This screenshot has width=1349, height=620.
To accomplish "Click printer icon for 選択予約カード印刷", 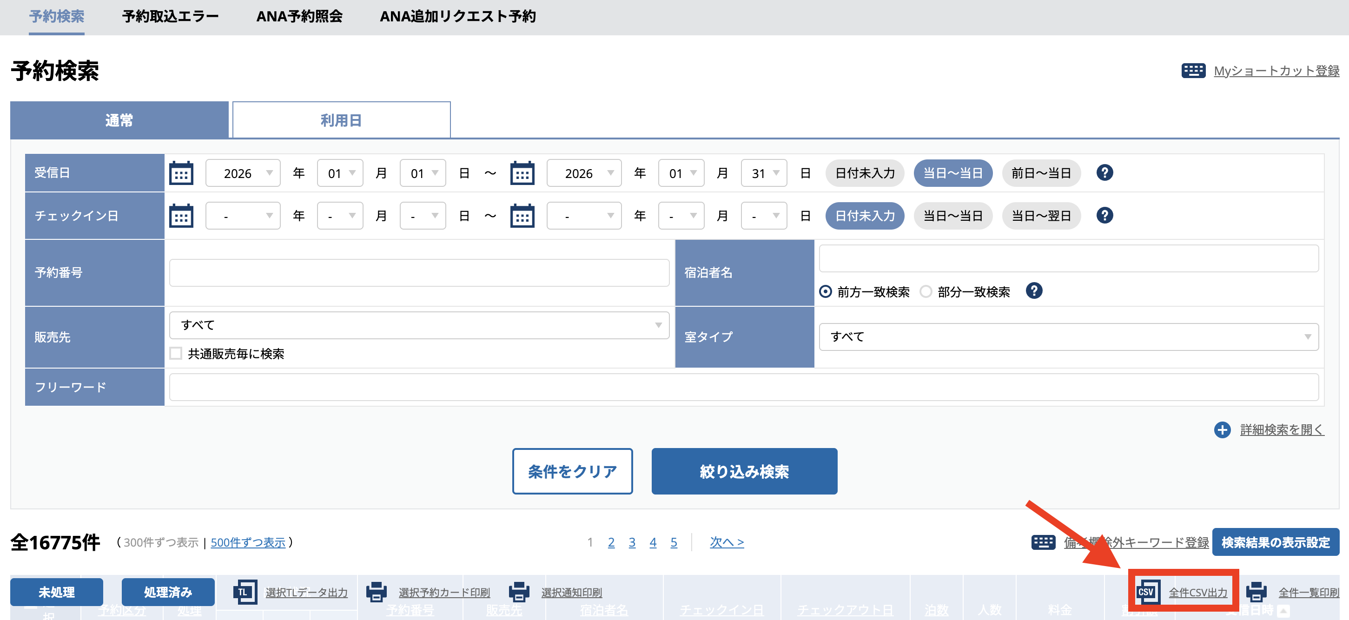I will tap(376, 592).
